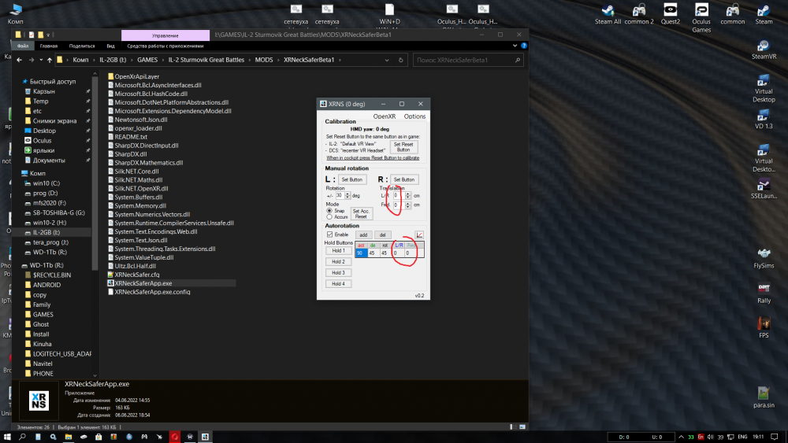Screen dimensions: 788x443
Task: Click the del autorotation button
Action: [x=382, y=234]
